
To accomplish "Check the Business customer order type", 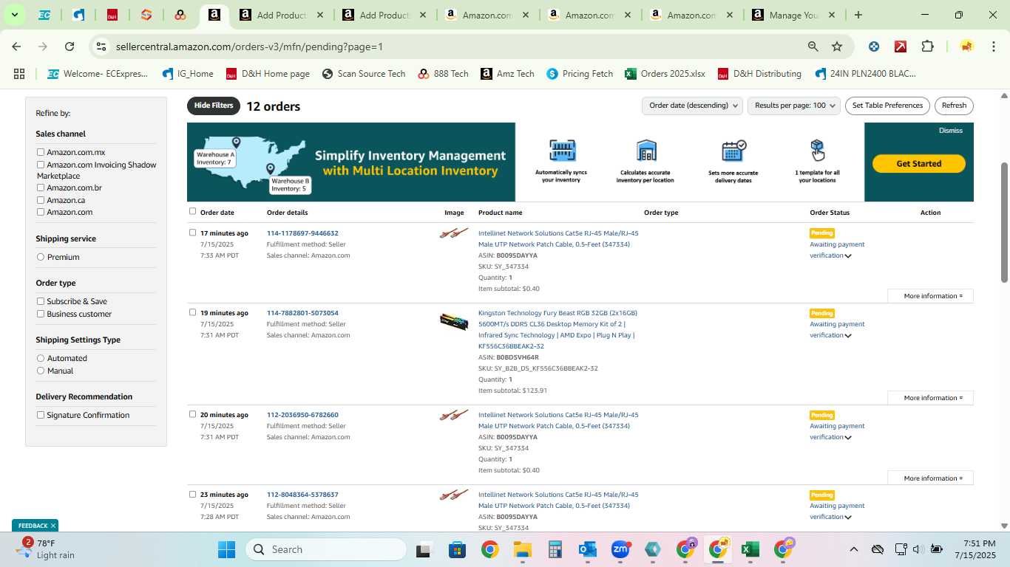I will tap(41, 314).
